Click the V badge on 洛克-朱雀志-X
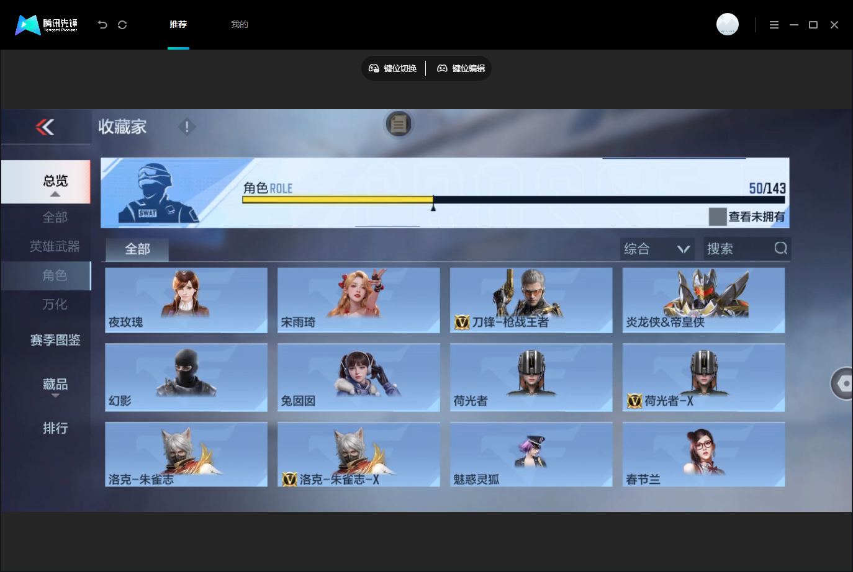Image resolution: width=853 pixels, height=572 pixels. pyautogui.click(x=289, y=479)
